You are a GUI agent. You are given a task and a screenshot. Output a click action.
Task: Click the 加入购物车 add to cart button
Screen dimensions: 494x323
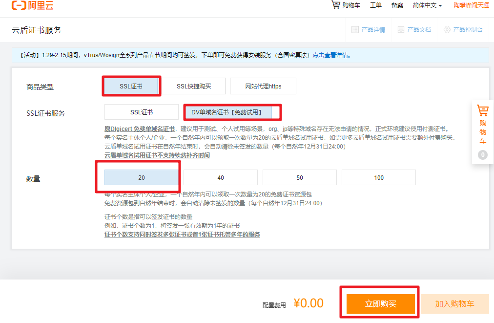tap(454, 304)
